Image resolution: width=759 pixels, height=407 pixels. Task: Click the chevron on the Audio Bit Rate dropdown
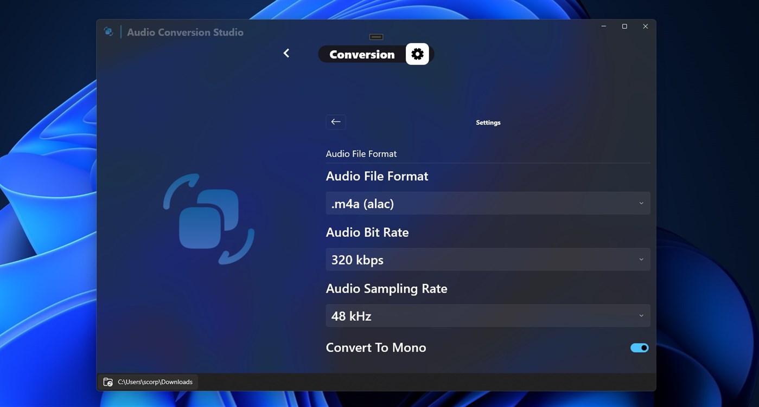(640, 259)
